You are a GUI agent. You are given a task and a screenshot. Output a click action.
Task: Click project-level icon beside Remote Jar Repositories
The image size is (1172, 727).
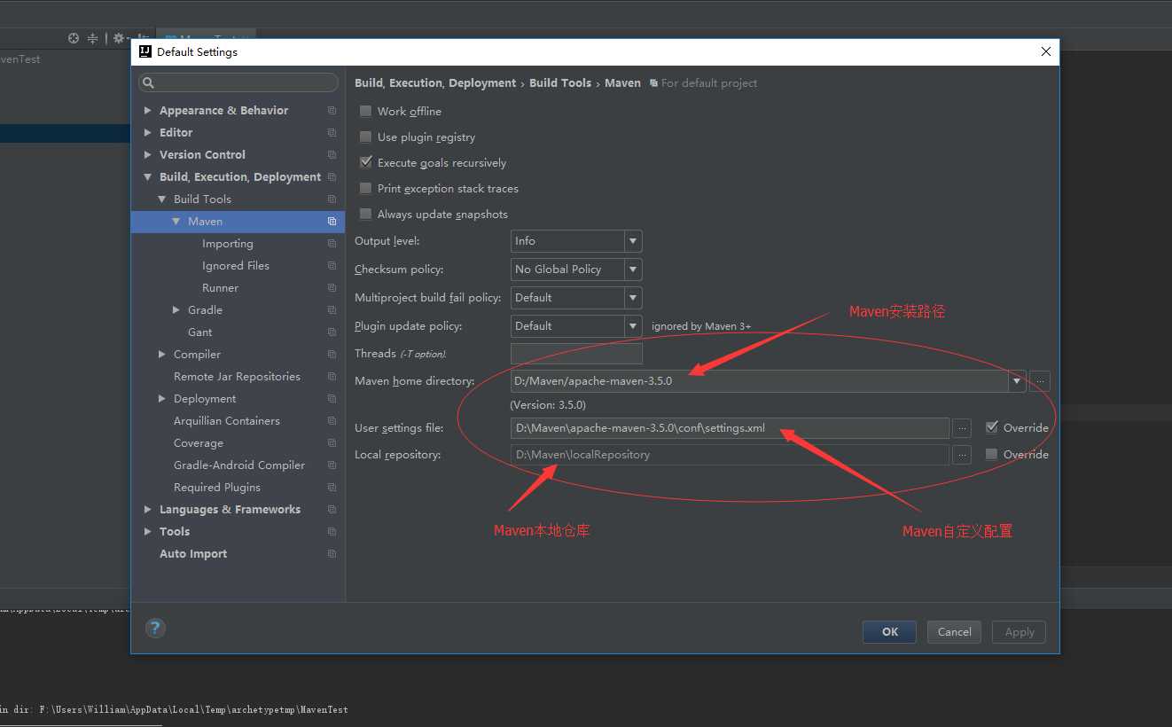pos(332,377)
